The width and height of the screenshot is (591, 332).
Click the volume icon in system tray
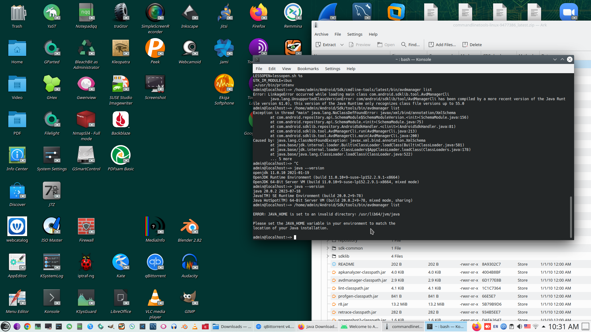(519, 326)
